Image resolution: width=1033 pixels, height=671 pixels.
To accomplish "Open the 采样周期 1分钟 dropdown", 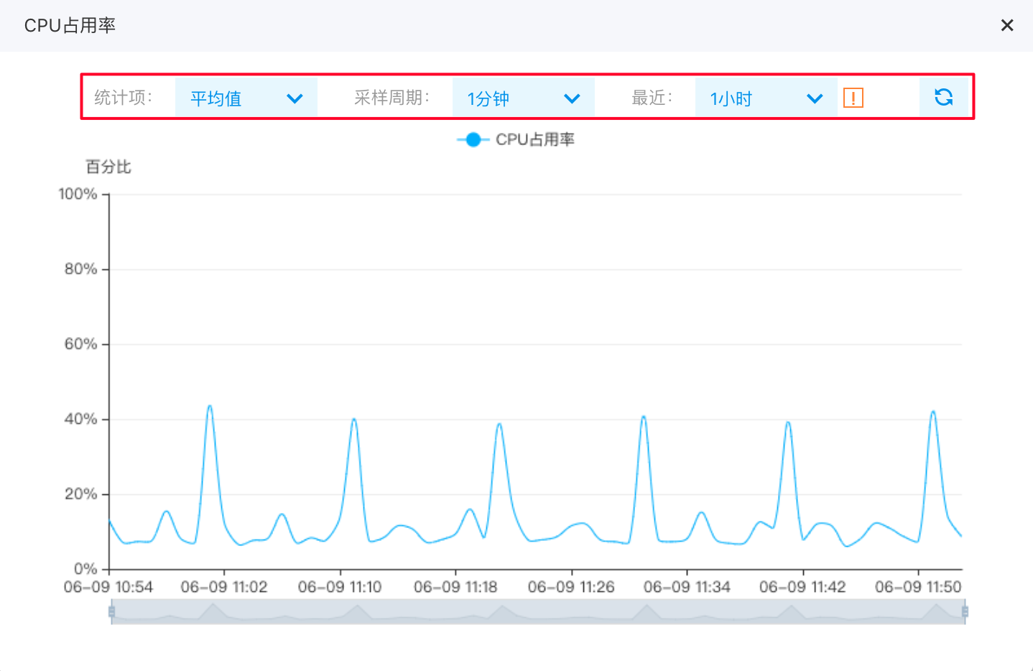I will click(x=523, y=98).
